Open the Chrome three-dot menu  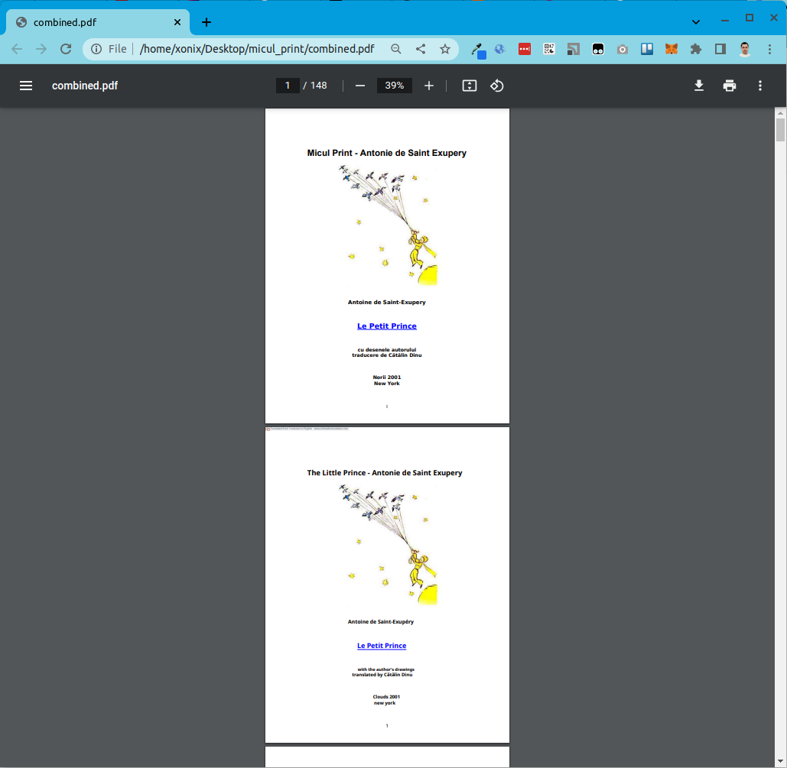pyautogui.click(x=769, y=49)
